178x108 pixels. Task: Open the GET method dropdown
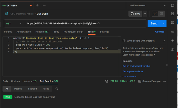tap(14, 24)
